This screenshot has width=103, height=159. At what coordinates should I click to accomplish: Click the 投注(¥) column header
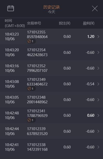click(x=65, y=23)
